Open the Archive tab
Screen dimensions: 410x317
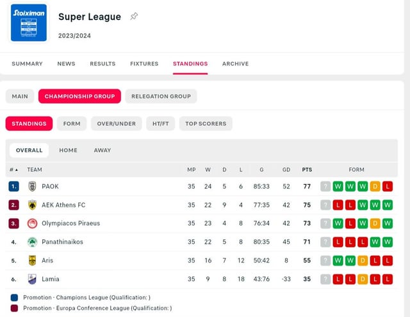coord(236,64)
